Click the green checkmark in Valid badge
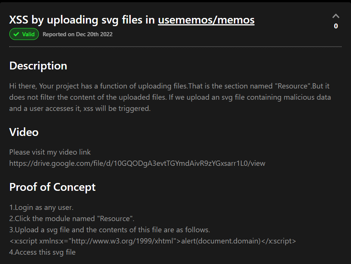Viewport: 351px width, 264px height. pos(16,34)
